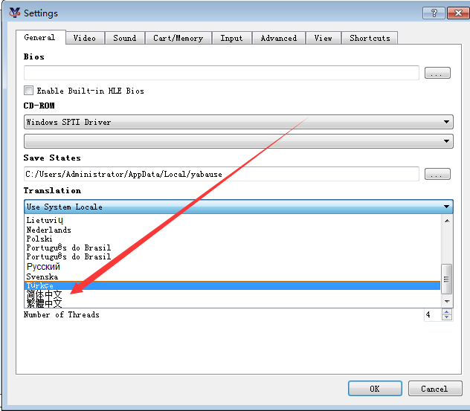Browse for Bios file with ... button
This screenshot has height=411, width=470.
tap(437, 73)
